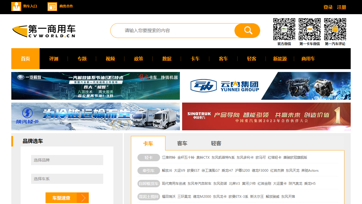This screenshot has width=362, height=204.
Task: Click the arrow on 车型速查 button
Action: pyautogui.click(x=83, y=198)
